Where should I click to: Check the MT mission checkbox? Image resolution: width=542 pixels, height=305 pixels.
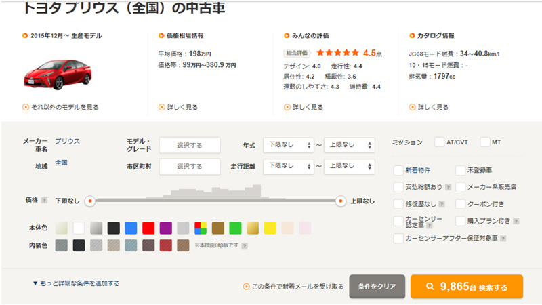(x=485, y=142)
